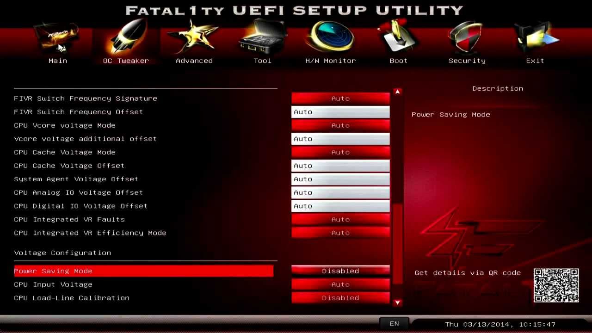
Task: Change Power Saving Mode Disabled value
Action: (x=340, y=271)
